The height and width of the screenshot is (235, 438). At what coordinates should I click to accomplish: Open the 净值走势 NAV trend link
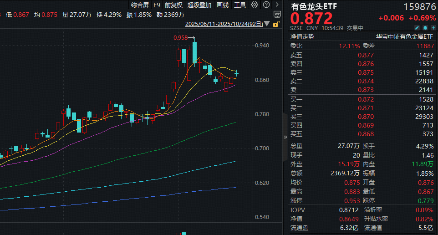point(302,37)
